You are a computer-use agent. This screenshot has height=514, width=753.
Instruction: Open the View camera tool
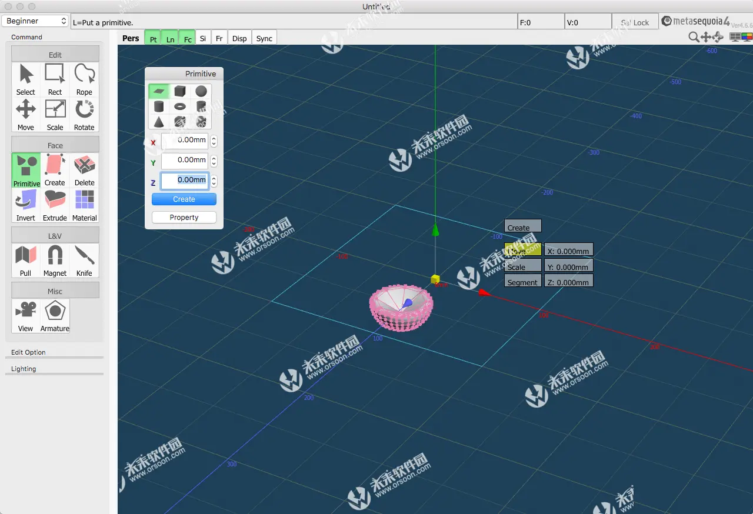25,316
